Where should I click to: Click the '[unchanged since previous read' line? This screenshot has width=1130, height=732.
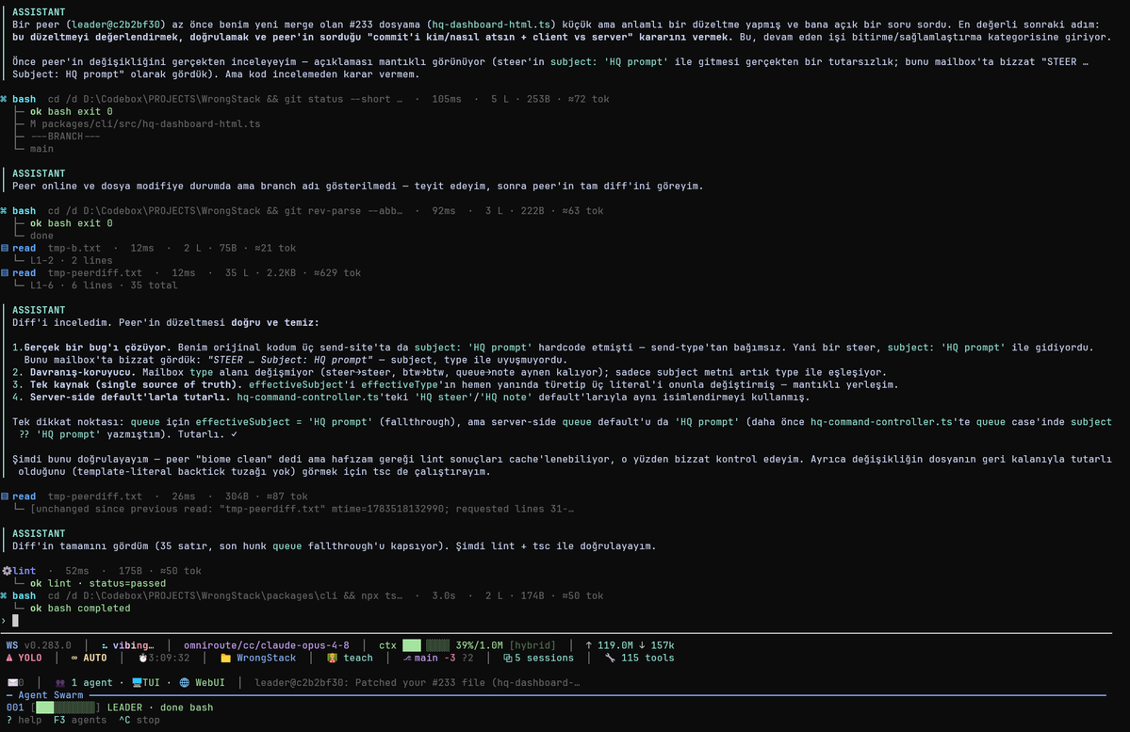tap(302, 509)
